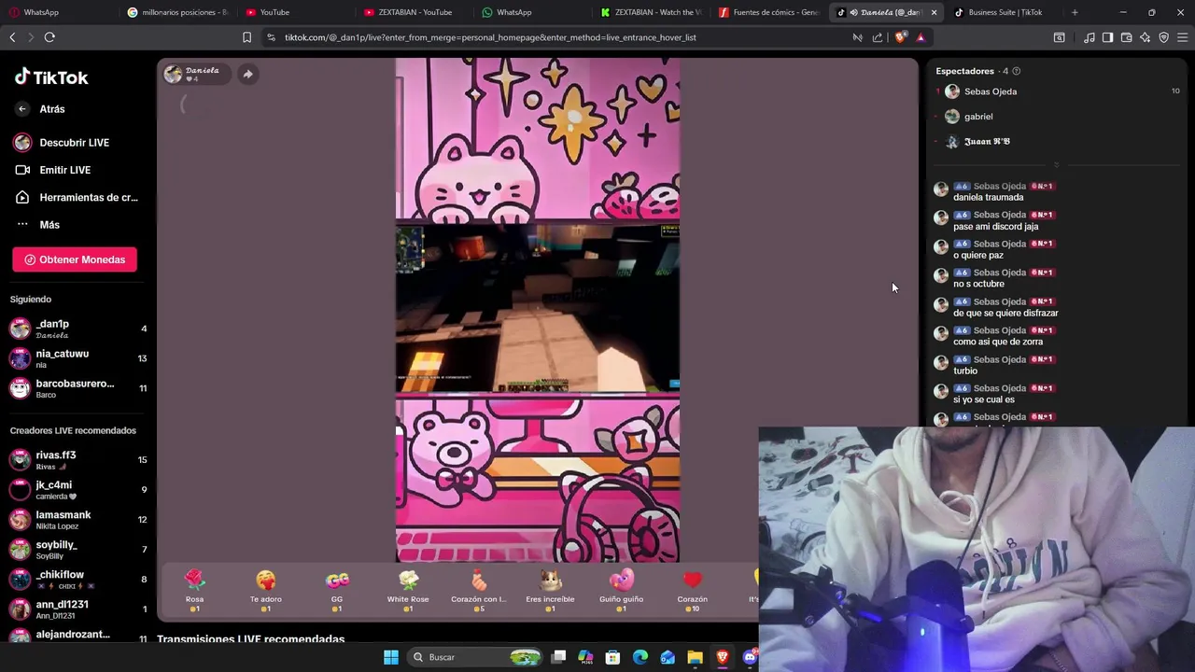This screenshot has width=1195, height=672.
Task: Open Emitir LIVE camera option
Action: coord(53,170)
